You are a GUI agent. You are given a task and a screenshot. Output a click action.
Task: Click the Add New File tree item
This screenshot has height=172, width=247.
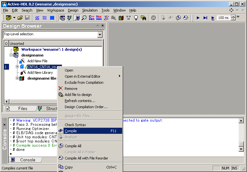pos(37,61)
